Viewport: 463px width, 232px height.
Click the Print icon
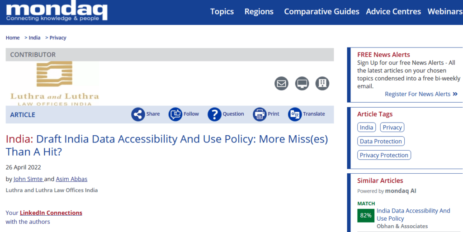(260, 114)
